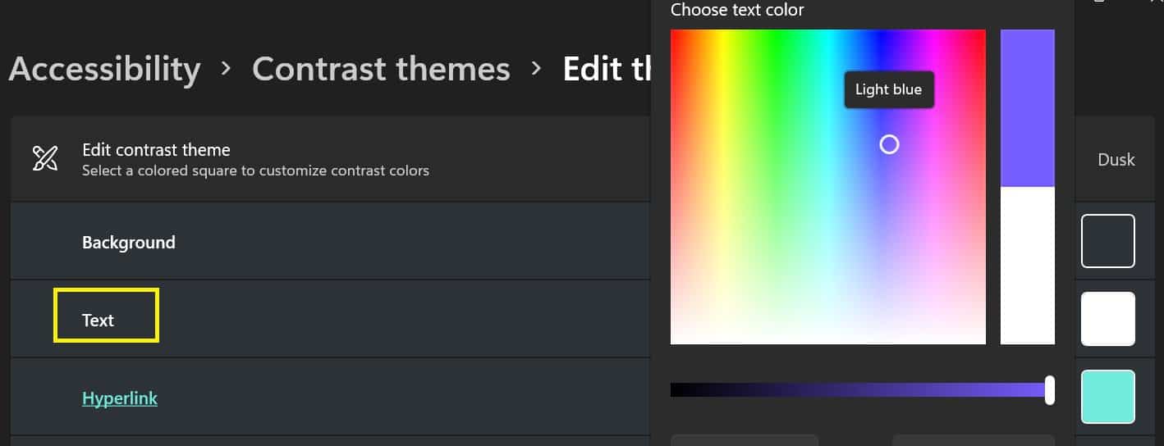The image size is (1164, 446).
Task: Open the Background color swatch
Action: (1108, 241)
